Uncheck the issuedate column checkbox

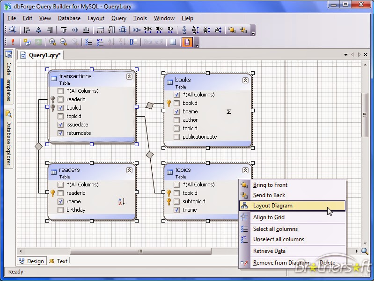coord(60,125)
